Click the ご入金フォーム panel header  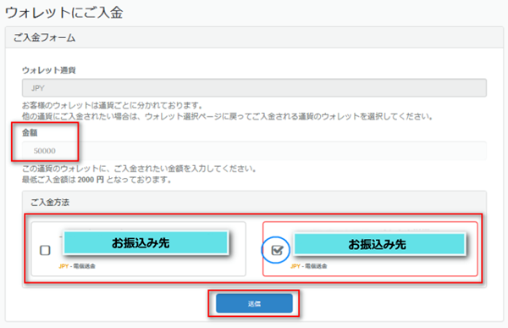(254, 37)
